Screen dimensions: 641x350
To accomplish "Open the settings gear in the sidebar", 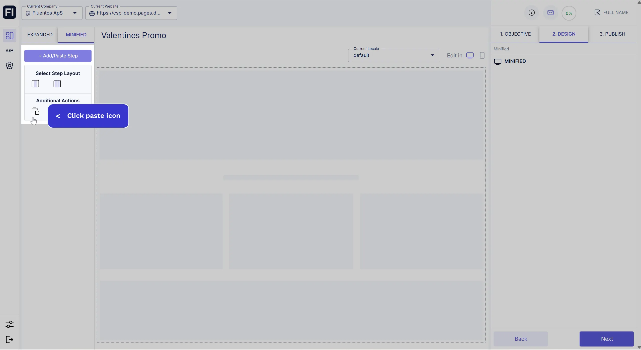I will coord(10,66).
